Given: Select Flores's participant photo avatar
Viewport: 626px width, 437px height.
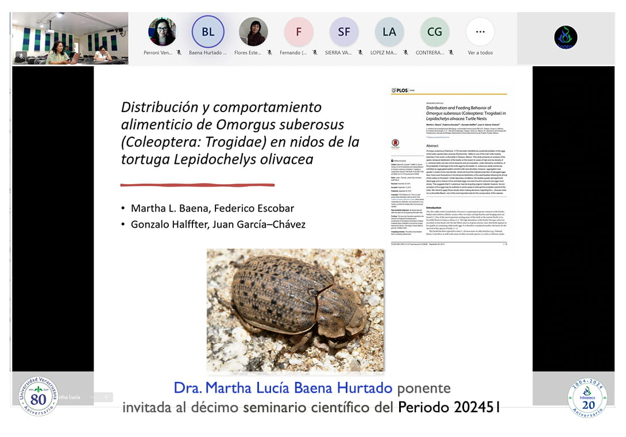Looking at the screenshot, I should point(253,32).
